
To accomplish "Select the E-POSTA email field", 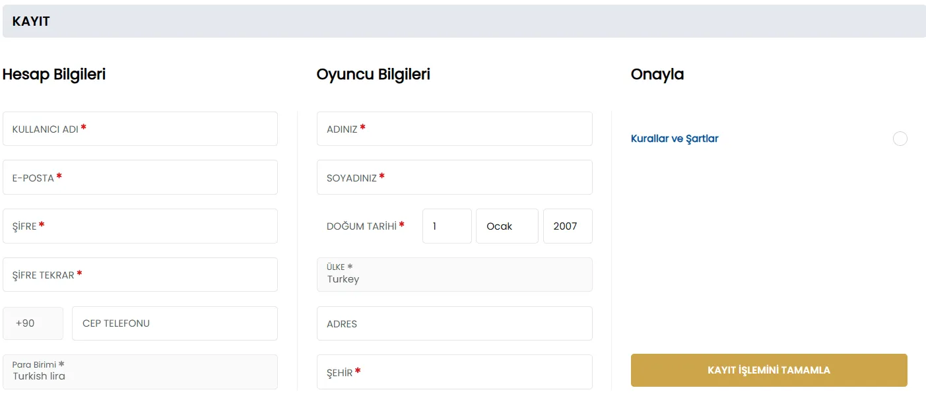I will 140,177.
